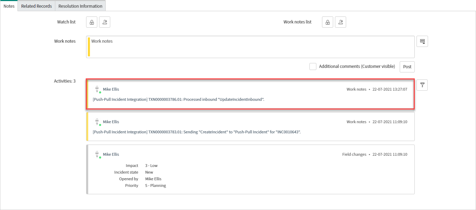This screenshot has width=476, height=210.
Task: Click Mike Ellis name in UpdateIncidentInbound entry
Action: (111, 89)
